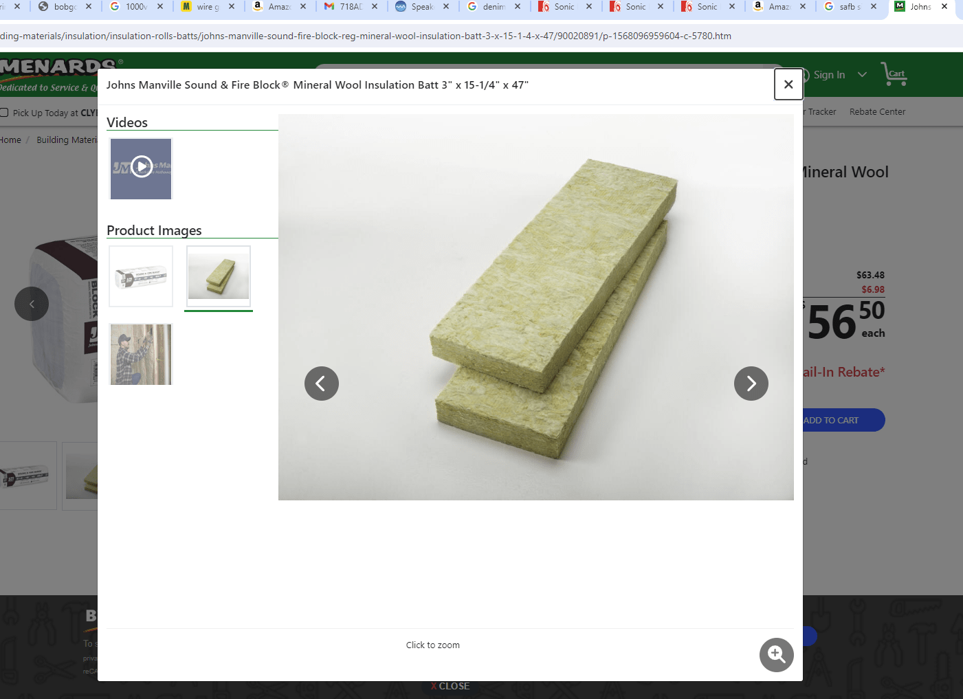
Task: Toggle Pick Up Today checkbox
Action: (4, 113)
